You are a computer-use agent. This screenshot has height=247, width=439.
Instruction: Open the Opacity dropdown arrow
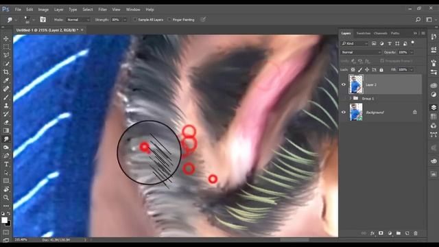click(412, 52)
